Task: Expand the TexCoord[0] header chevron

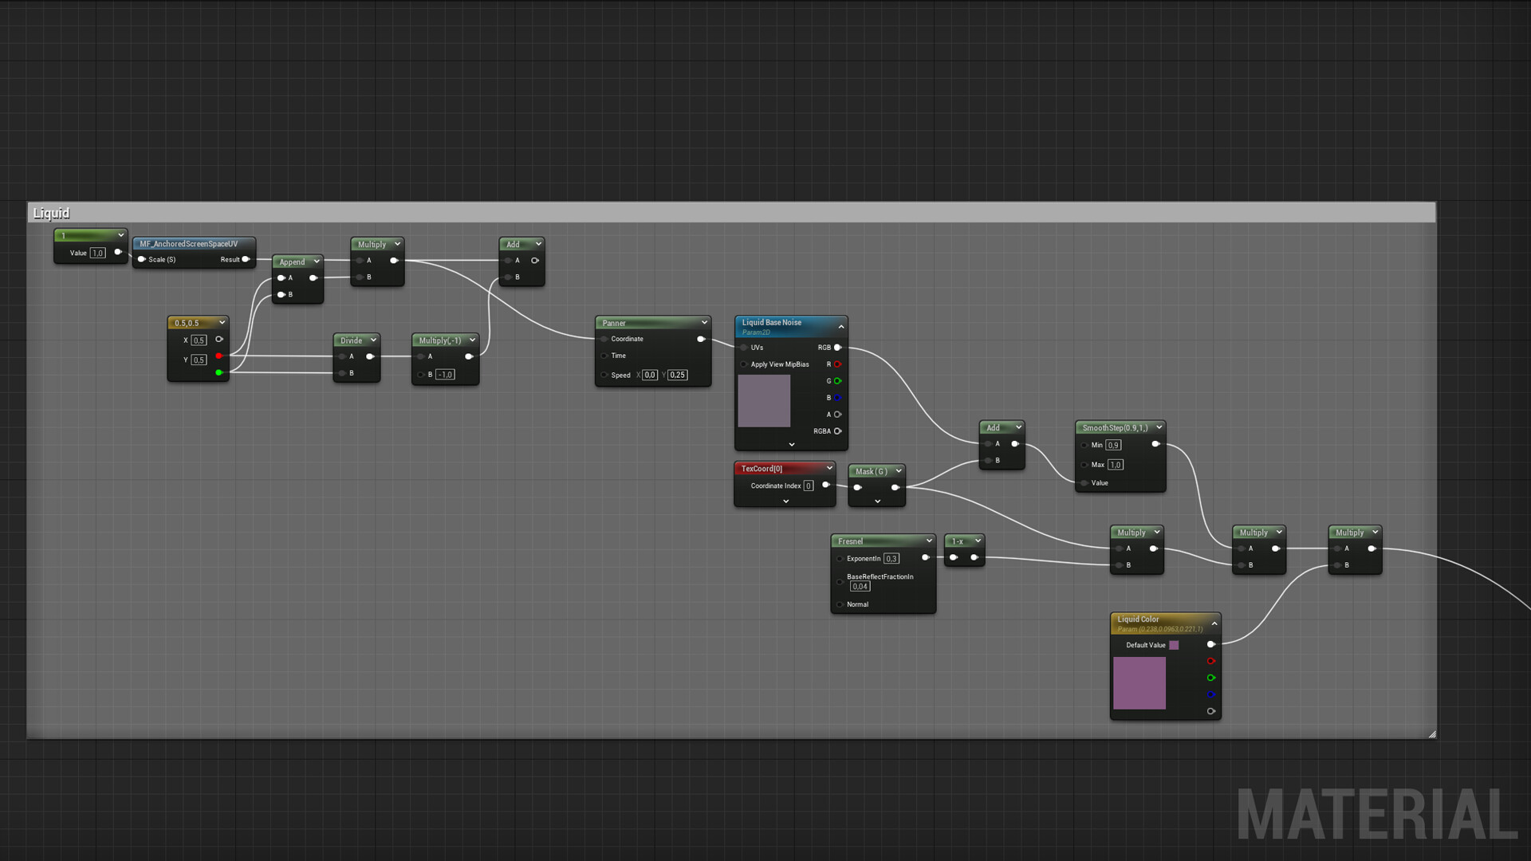Action: tap(829, 468)
